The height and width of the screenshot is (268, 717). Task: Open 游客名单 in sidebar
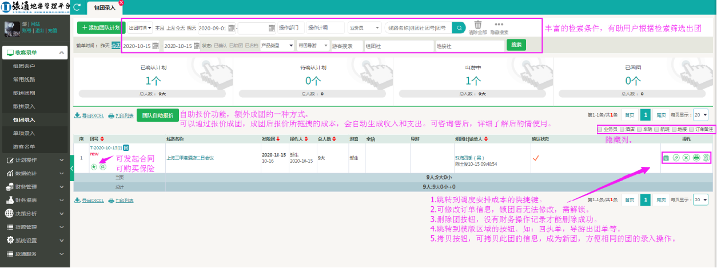click(24, 146)
